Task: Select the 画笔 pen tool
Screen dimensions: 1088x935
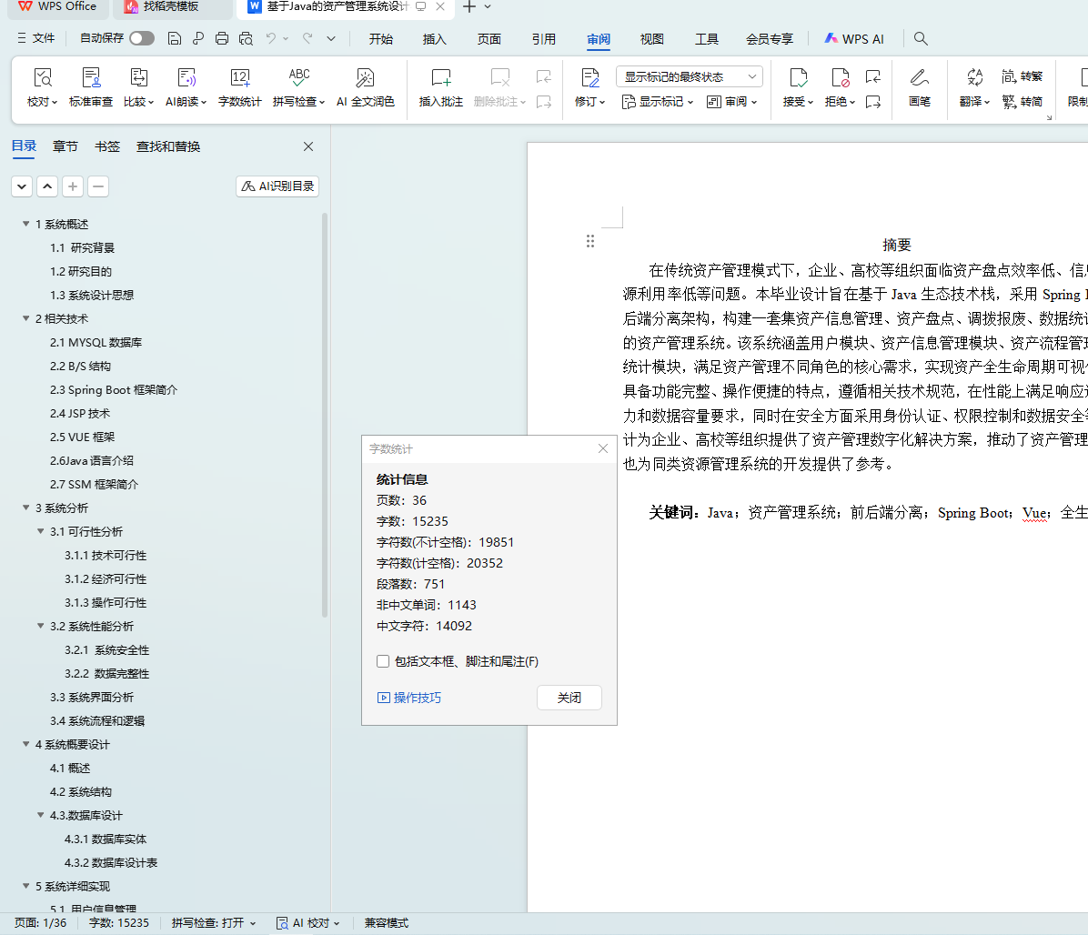Action: [x=919, y=87]
